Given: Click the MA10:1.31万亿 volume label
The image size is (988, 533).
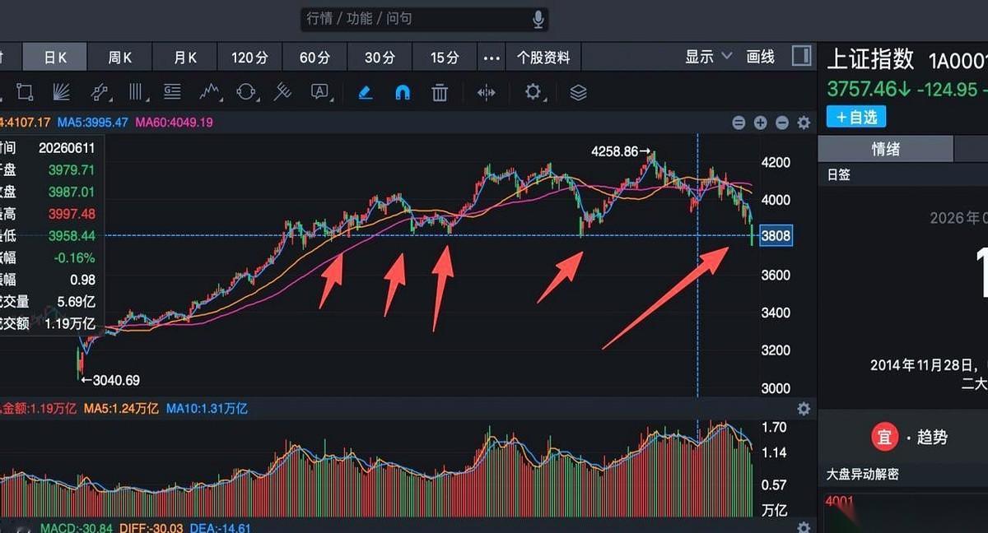Looking at the screenshot, I should pos(207,408).
